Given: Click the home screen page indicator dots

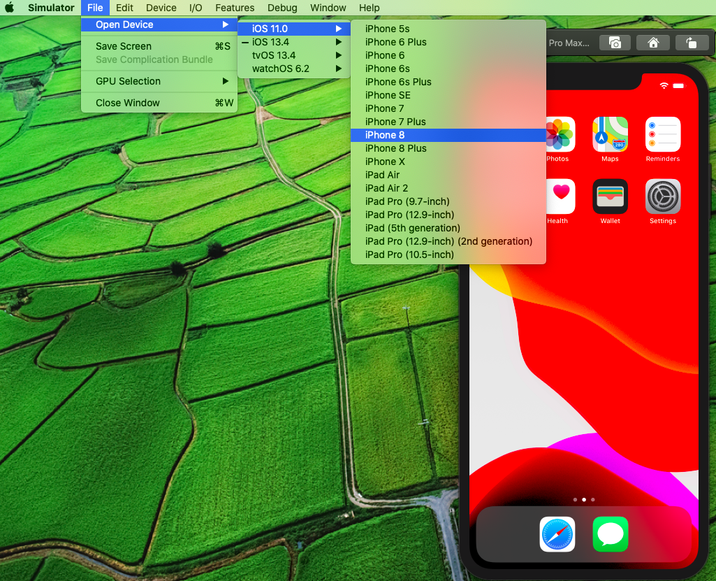Looking at the screenshot, I should tap(583, 500).
